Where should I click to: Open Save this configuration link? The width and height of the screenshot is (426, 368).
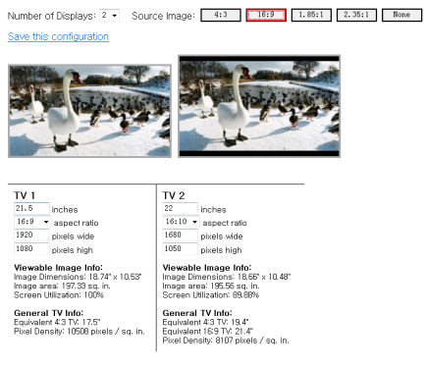[58, 36]
